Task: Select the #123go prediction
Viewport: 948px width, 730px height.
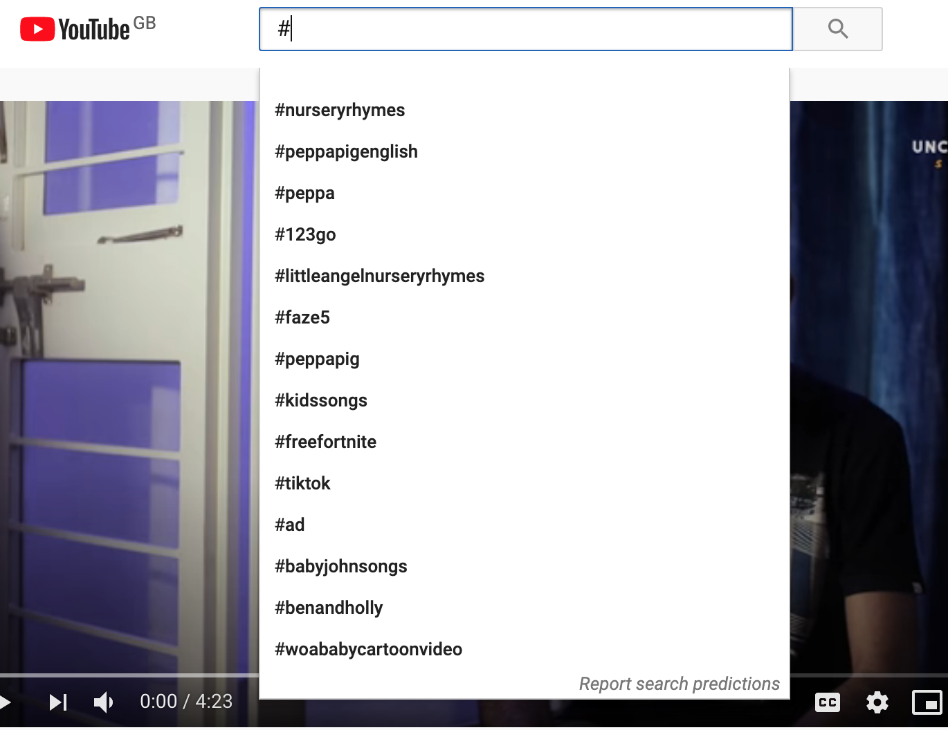Action: click(x=525, y=234)
